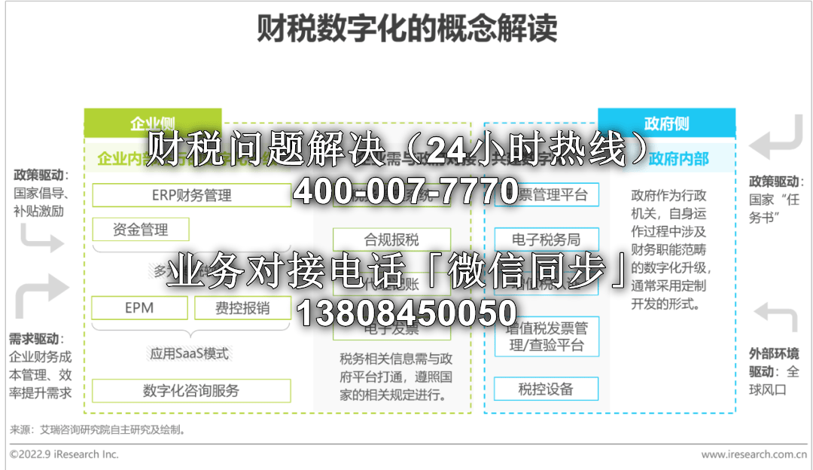Screen dimensions: 813x470
Task: Click the 13808450050 phone number
Action: click(x=407, y=313)
